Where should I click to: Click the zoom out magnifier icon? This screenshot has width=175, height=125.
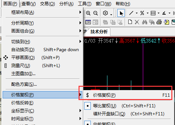coord(96,13)
